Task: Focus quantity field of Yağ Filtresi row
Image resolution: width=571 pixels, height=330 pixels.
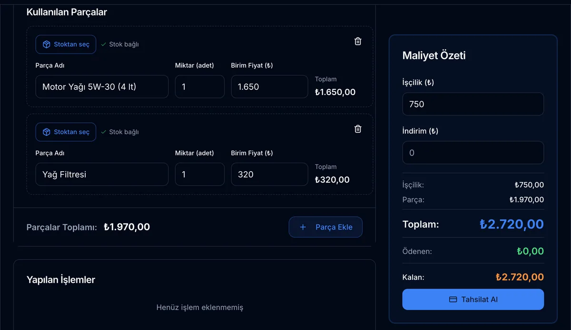Action: click(x=200, y=174)
